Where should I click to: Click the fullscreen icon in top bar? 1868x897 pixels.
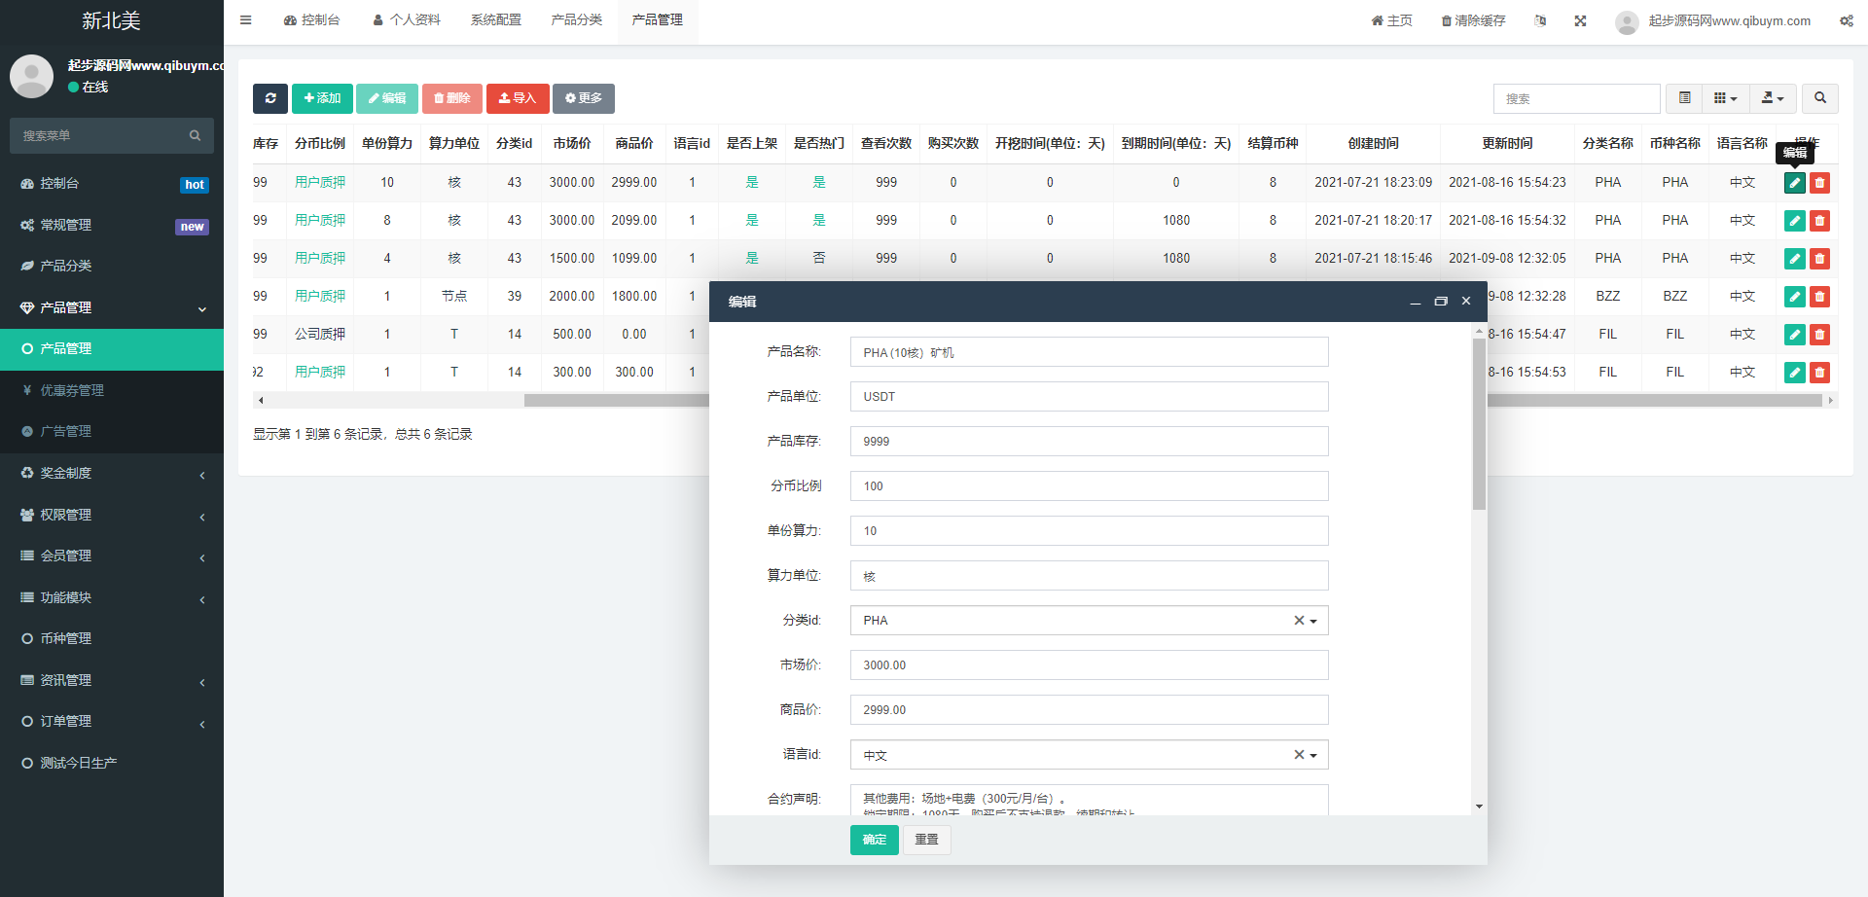tap(1580, 20)
